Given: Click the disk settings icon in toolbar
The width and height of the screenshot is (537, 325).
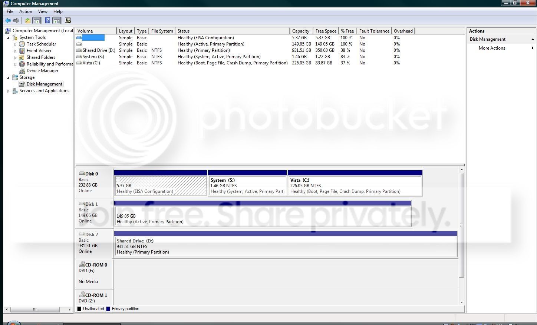Looking at the screenshot, I should pos(68,21).
